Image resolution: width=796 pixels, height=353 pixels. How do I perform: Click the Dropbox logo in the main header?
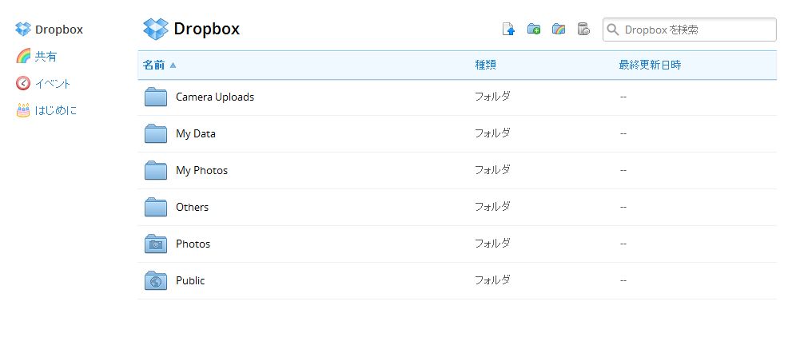156,29
